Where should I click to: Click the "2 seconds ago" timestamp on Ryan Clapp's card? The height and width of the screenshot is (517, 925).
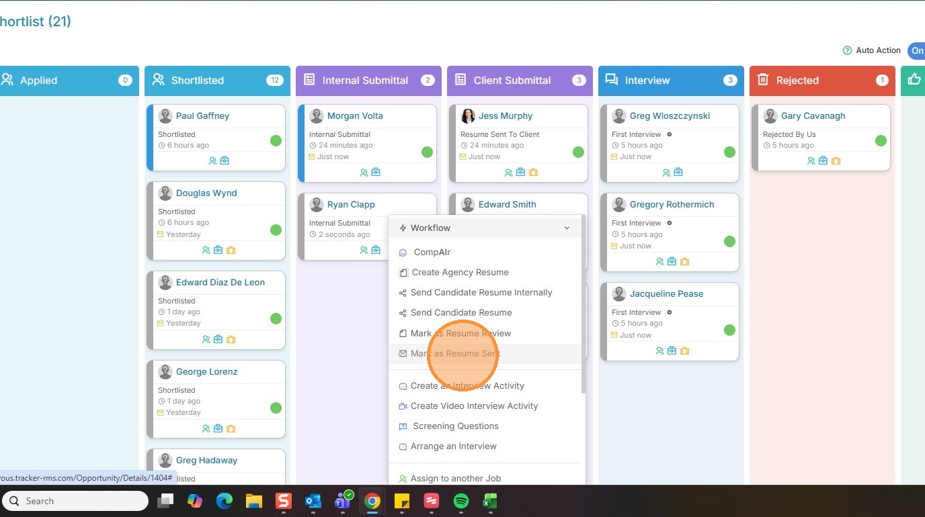[x=344, y=234]
